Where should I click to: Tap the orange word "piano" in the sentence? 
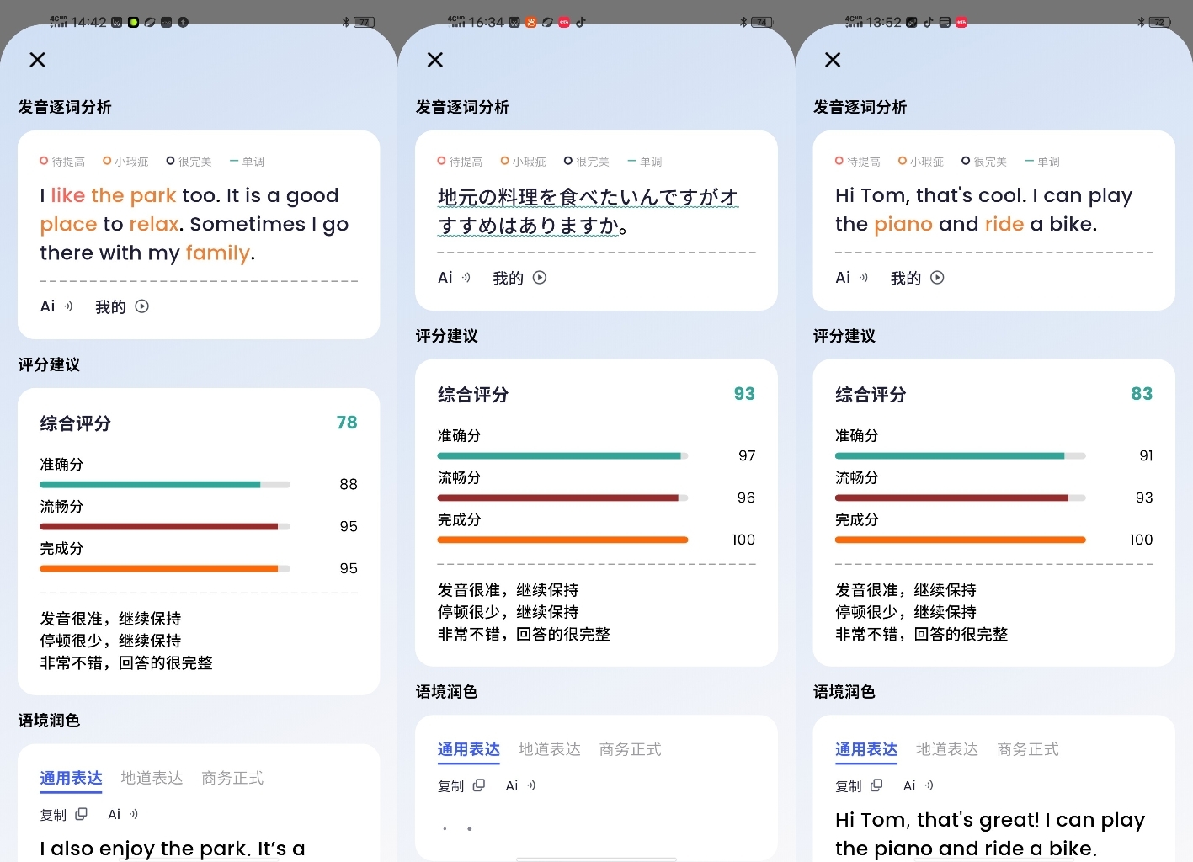(x=903, y=225)
